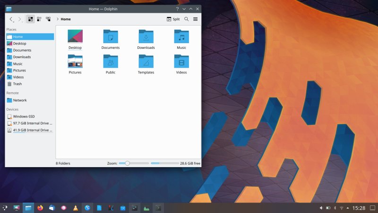
Task: Launch Firefox from the taskbar
Action: click(x=40, y=208)
